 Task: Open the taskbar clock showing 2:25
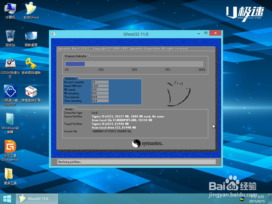(257, 199)
